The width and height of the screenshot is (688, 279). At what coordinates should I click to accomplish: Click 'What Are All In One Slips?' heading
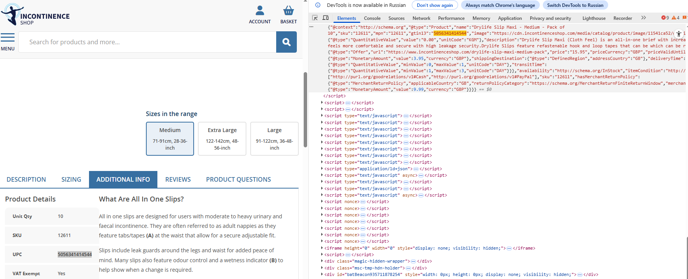pyautogui.click(x=141, y=199)
